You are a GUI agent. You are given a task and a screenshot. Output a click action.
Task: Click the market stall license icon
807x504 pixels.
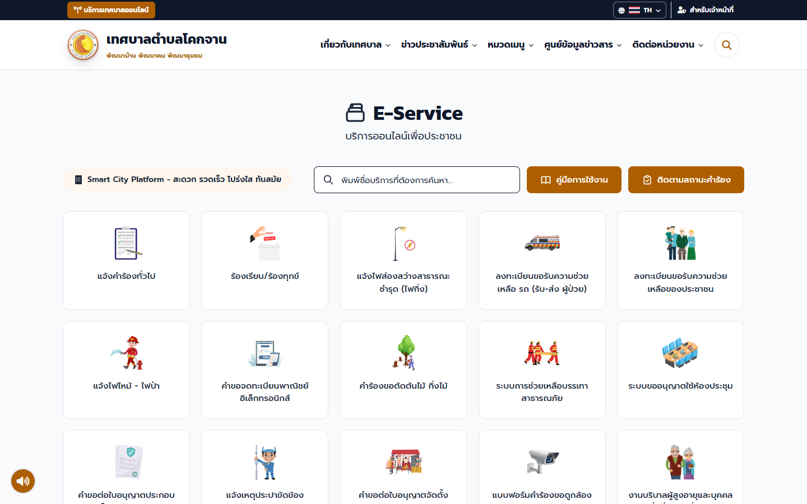[403, 462]
